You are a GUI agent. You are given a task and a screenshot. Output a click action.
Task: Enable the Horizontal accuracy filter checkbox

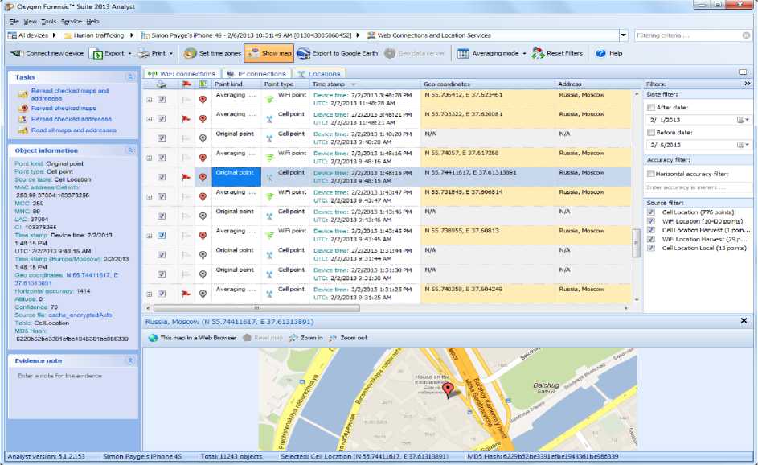pos(650,174)
